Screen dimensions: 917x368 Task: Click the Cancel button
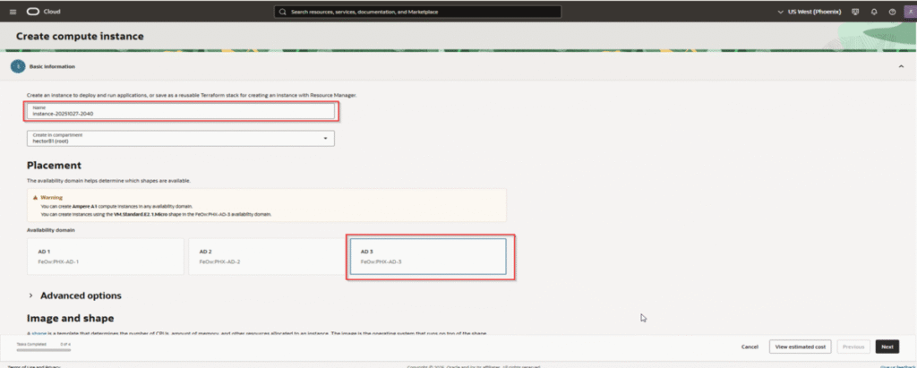pos(750,347)
